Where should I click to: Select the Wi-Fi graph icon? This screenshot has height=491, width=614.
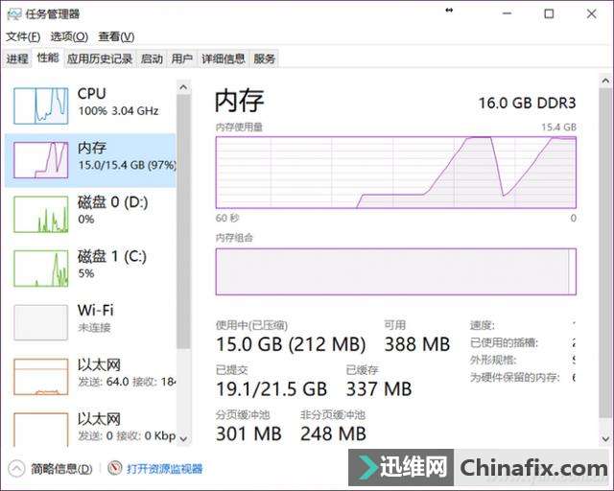click(40, 322)
